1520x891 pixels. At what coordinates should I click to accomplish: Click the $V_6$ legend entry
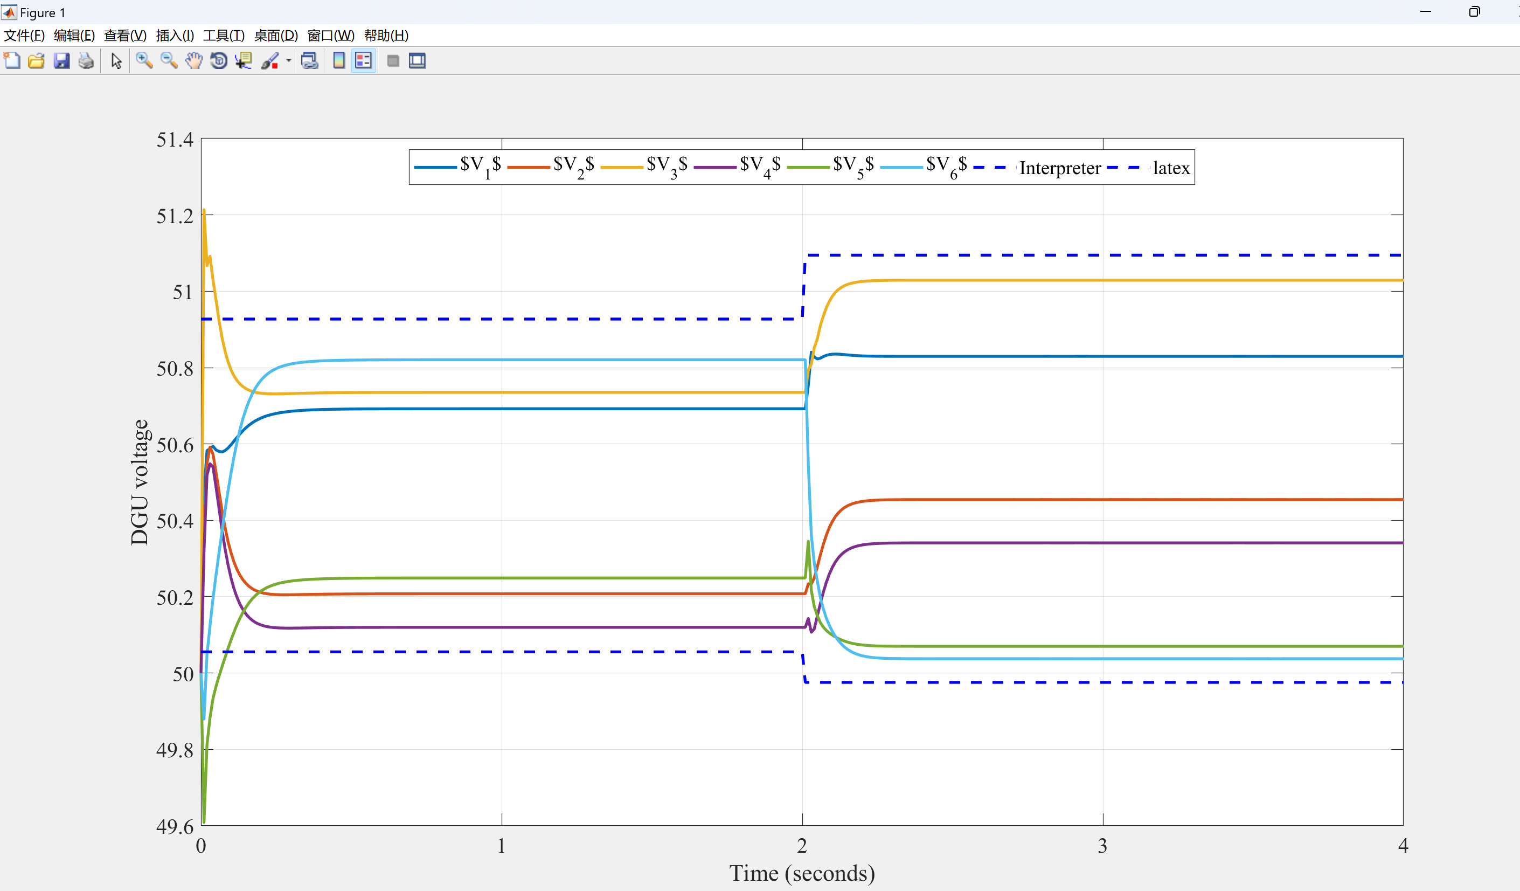pos(924,167)
